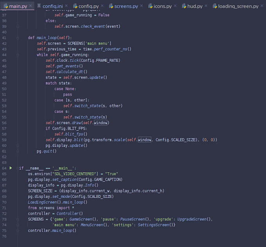Click the Python file icon on icons.py tab

click(150, 6)
